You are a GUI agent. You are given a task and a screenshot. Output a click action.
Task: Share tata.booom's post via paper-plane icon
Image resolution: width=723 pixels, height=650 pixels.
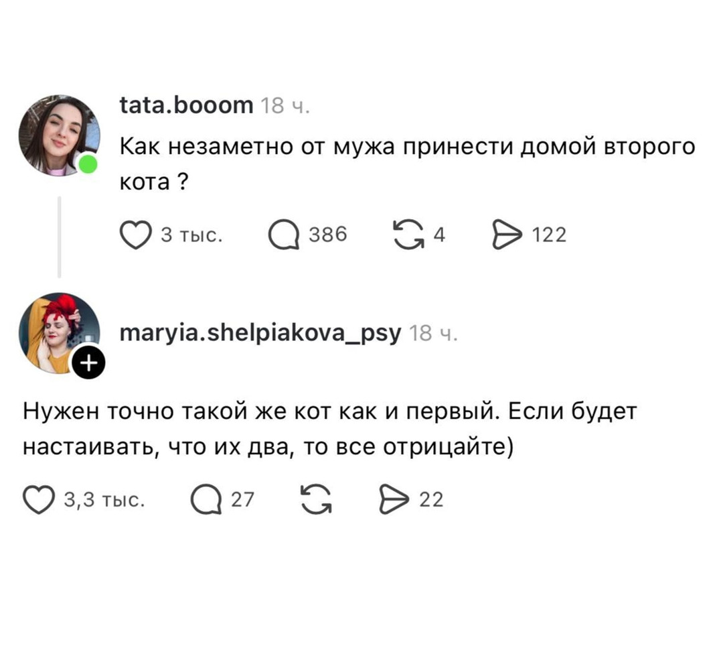(507, 235)
